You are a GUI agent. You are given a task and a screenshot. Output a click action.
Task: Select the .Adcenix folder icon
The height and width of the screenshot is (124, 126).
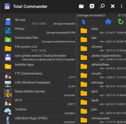click(84, 49)
